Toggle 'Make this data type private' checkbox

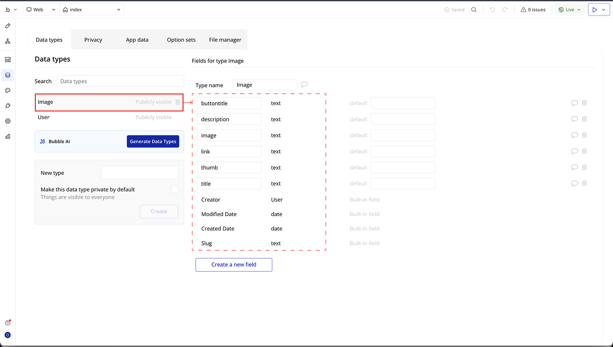tap(175, 189)
